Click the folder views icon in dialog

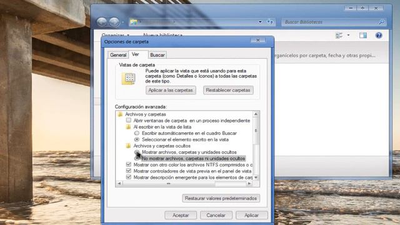pyautogui.click(x=128, y=79)
